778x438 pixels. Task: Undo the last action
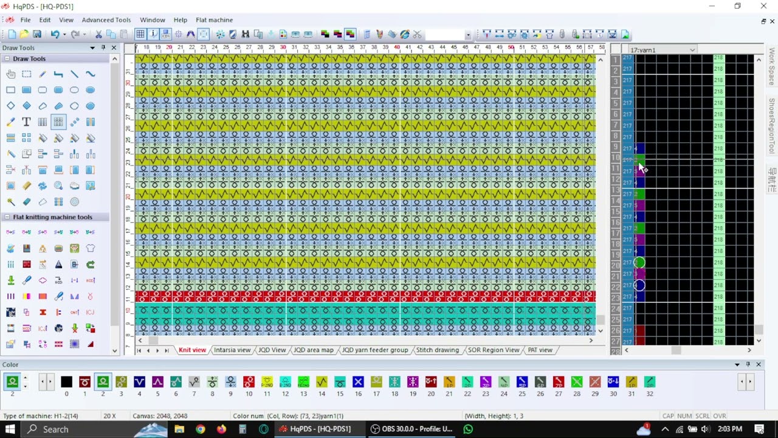click(54, 35)
